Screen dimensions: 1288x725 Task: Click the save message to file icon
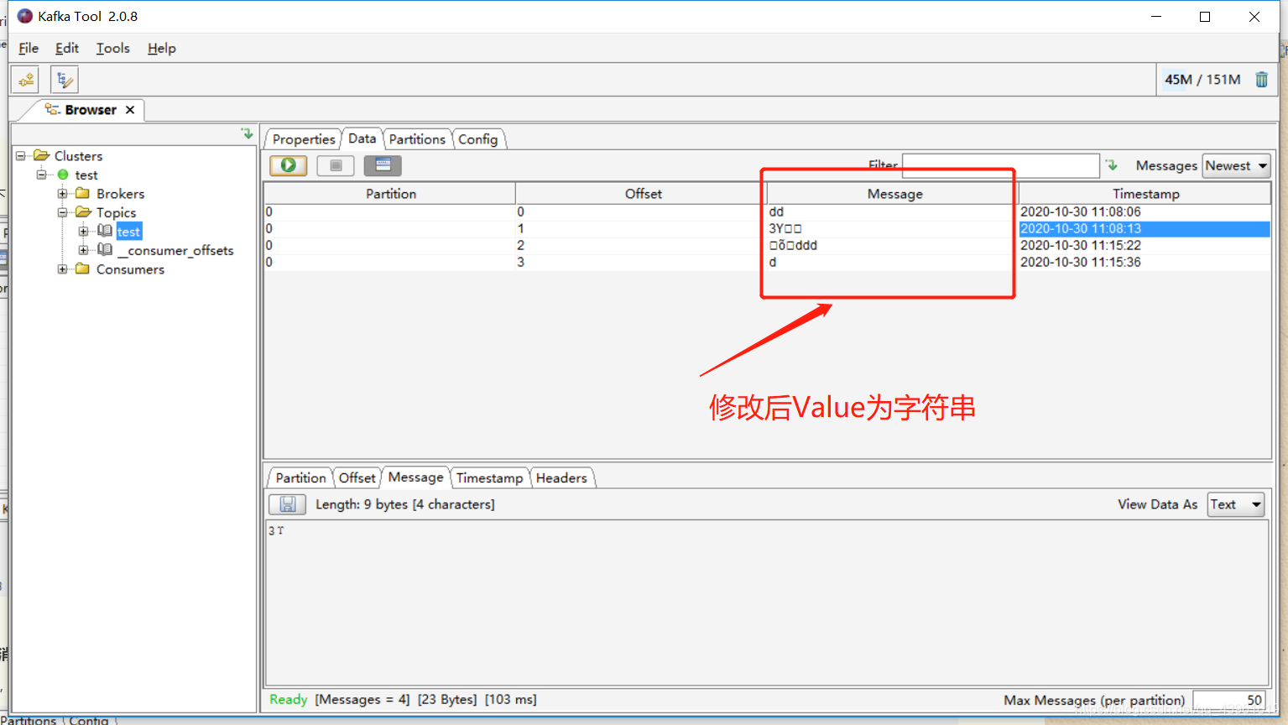coord(287,504)
